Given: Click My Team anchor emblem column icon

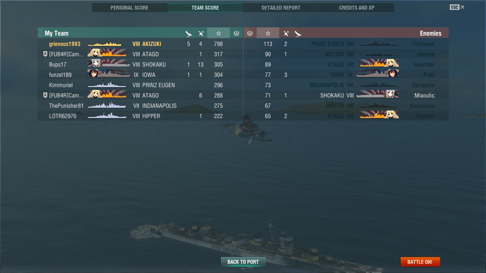Looking at the screenshot, I should 236,33.
